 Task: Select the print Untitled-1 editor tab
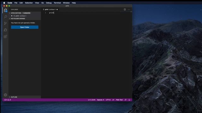50,9
